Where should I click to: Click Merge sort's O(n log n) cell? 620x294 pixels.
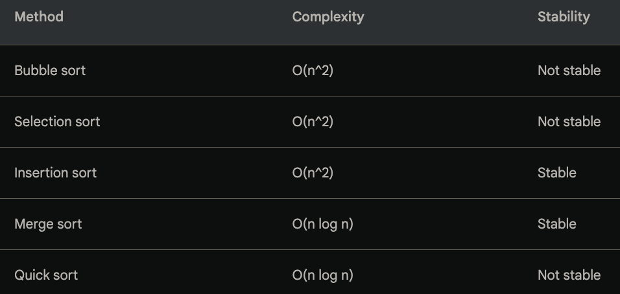[x=322, y=224]
